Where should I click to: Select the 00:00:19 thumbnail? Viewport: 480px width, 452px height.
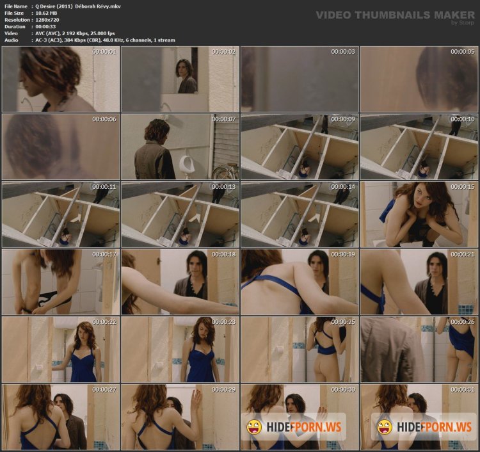click(x=300, y=282)
